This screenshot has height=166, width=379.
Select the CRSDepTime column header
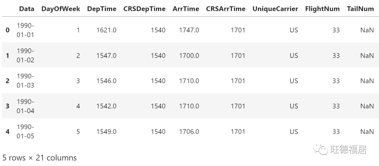click(x=144, y=9)
